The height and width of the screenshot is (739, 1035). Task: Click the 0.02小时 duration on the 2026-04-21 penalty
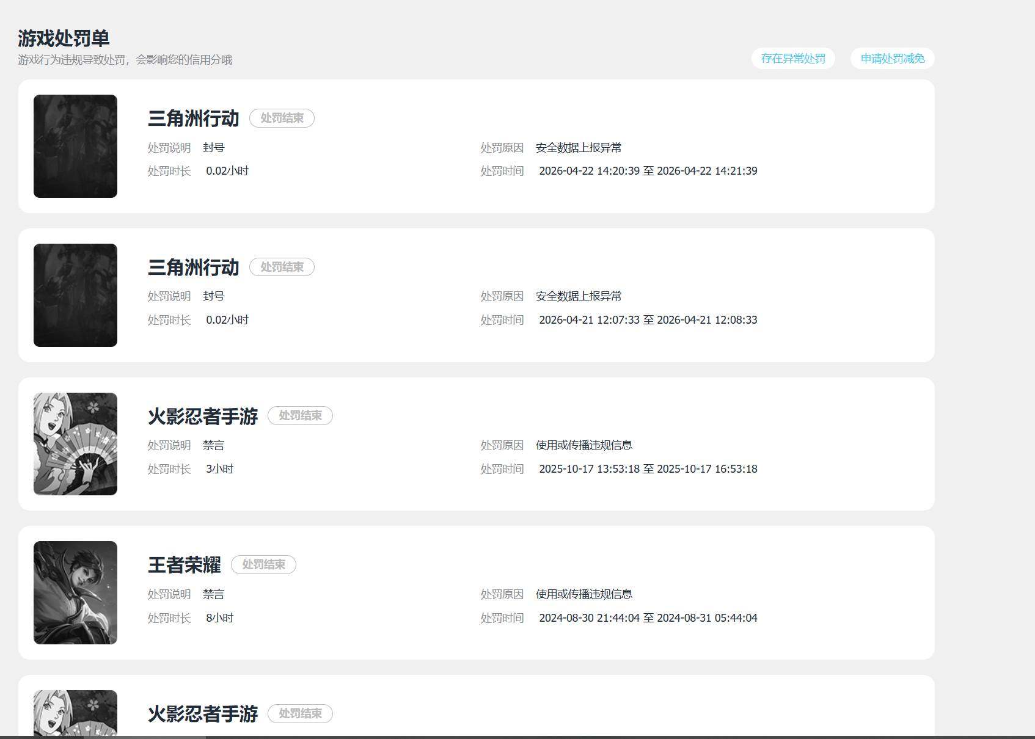coord(227,320)
